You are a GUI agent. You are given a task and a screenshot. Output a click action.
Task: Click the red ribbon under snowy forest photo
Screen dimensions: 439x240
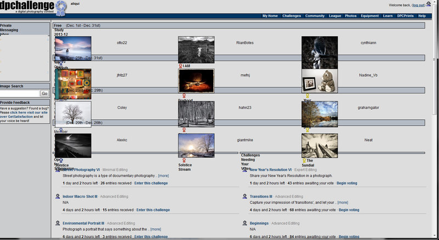pos(184,130)
